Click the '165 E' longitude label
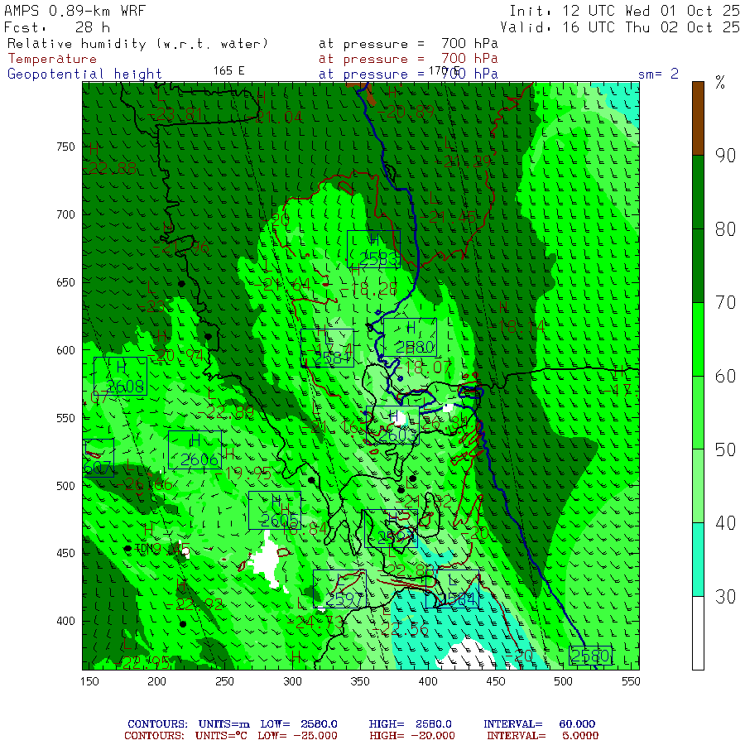This screenshot has height=745, width=745. pos(229,71)
